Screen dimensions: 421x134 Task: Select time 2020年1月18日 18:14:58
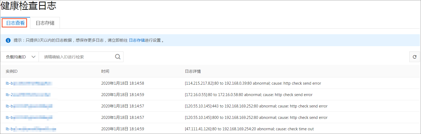123,83
